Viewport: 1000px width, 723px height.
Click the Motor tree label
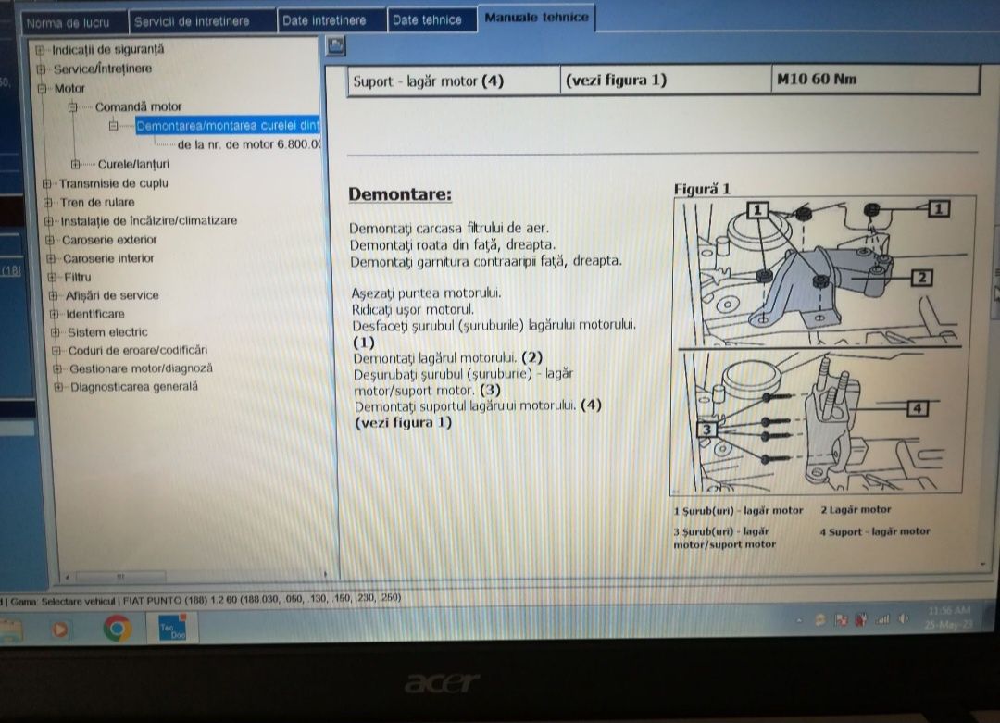(69, 88)
